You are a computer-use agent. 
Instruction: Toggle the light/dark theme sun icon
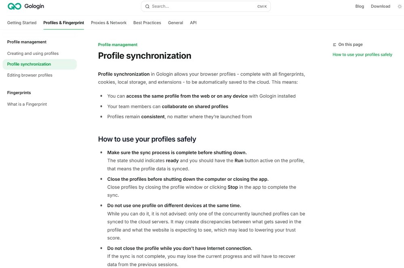pyautogui.click(x=400, y=6)
